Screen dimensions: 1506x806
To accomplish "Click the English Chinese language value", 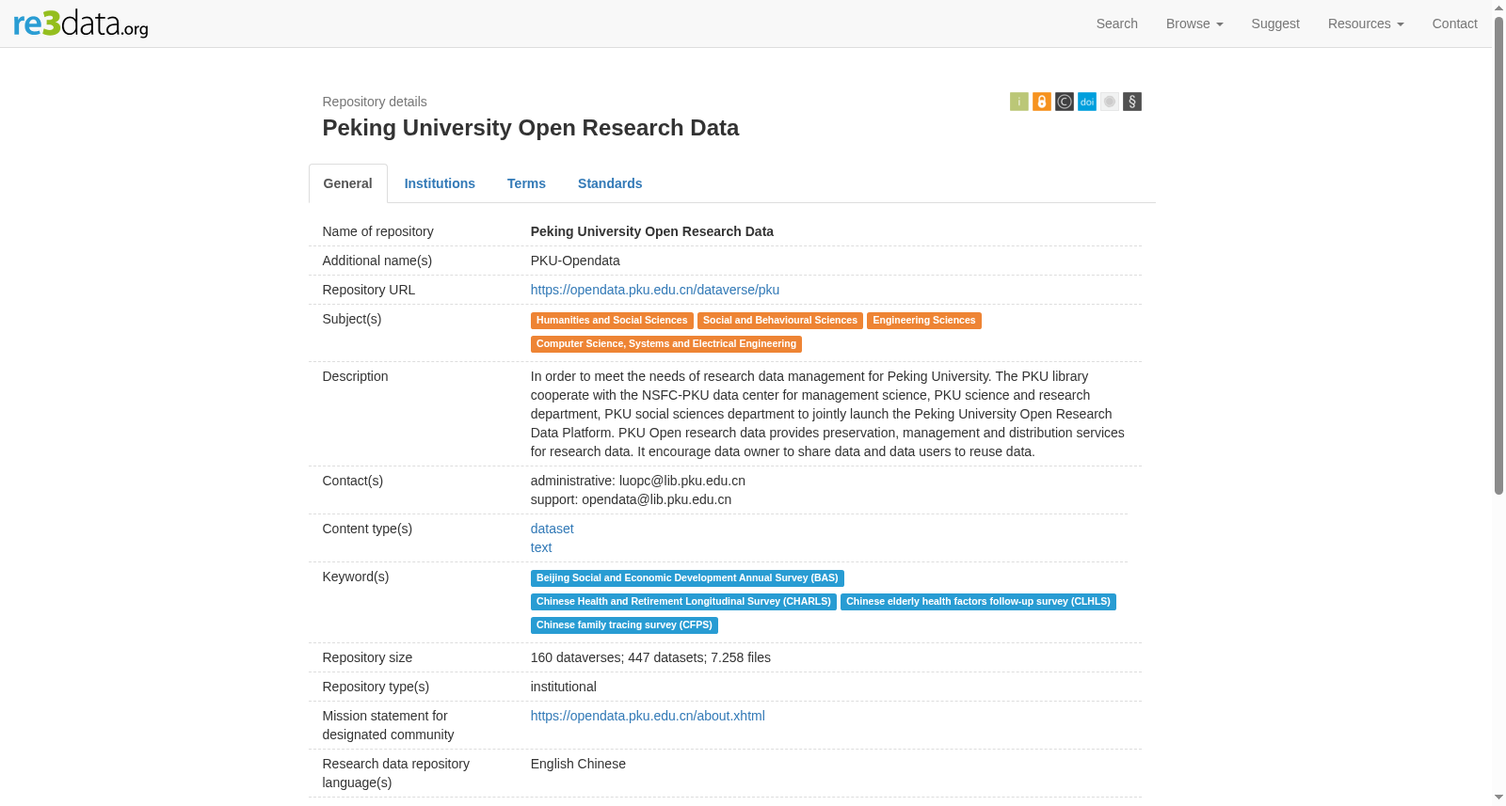I will tap(578, 764).
